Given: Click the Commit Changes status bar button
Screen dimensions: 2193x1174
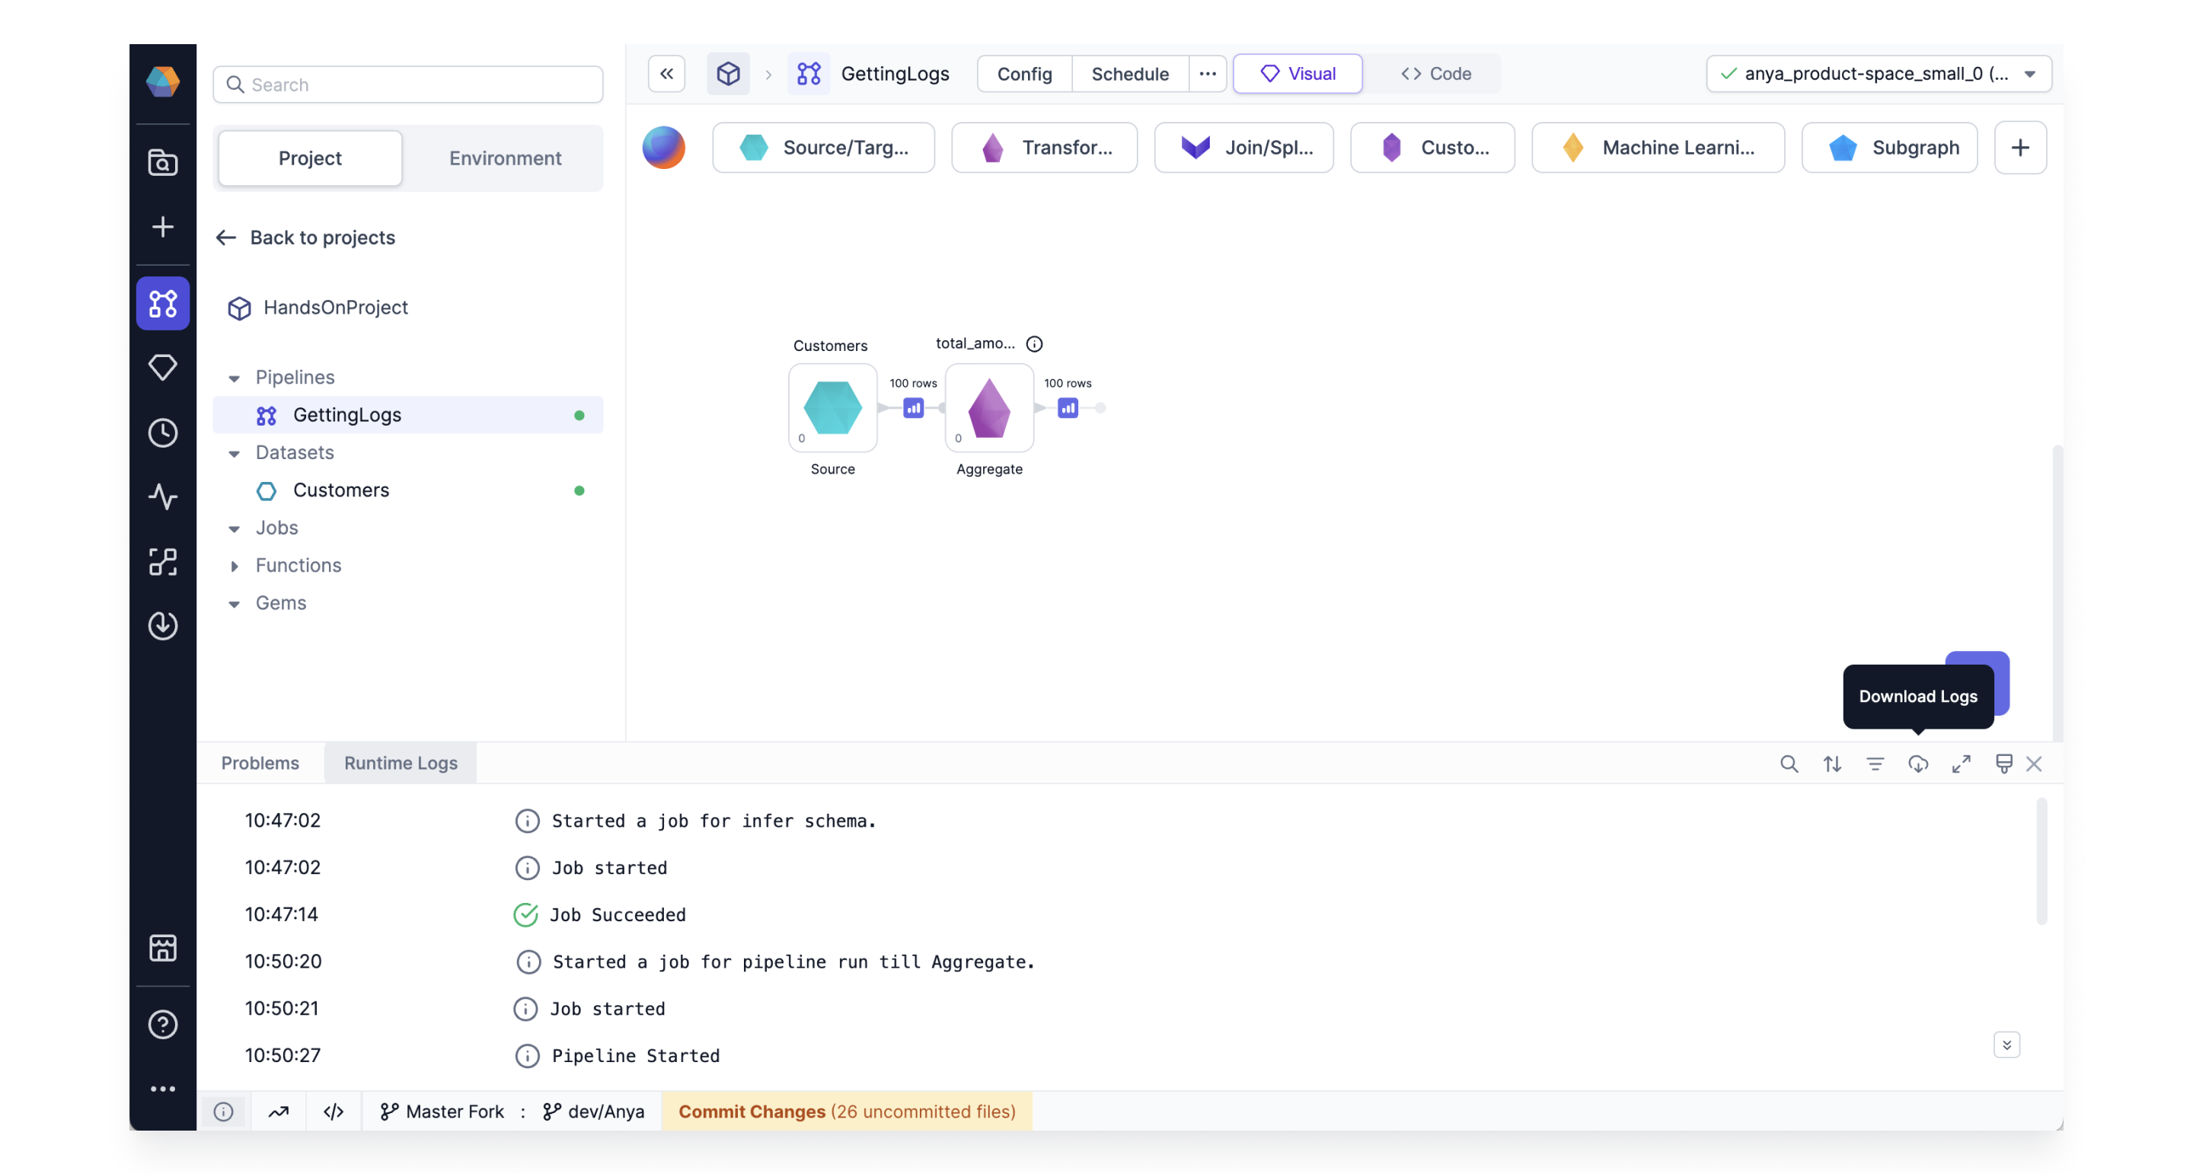Looking at the screenshot, I should point(846,1111).
